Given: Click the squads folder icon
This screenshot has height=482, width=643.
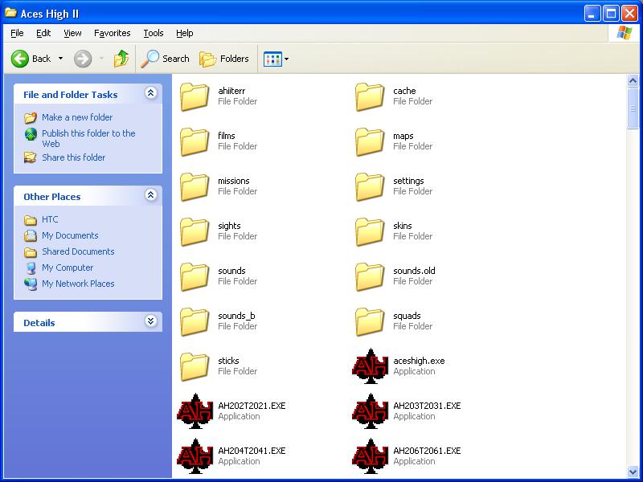Looking at the screenshot, I should click(370, 322).
